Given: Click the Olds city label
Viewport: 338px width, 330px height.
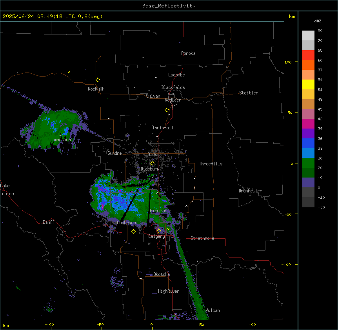Looking at the screenshot, I should (152, 154).
